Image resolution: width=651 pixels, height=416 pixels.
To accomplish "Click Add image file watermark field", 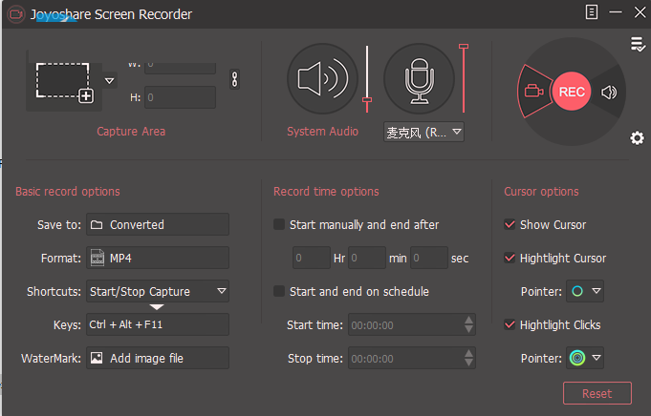I will pyautogui.click(x=158, y=358).
